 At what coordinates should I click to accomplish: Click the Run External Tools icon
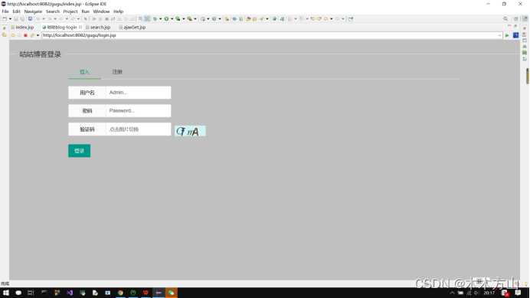[x=190, y=19]
